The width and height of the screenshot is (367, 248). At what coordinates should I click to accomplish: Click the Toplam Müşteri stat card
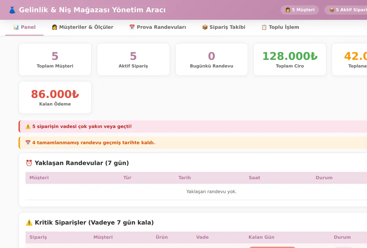[x=55, y=59]
